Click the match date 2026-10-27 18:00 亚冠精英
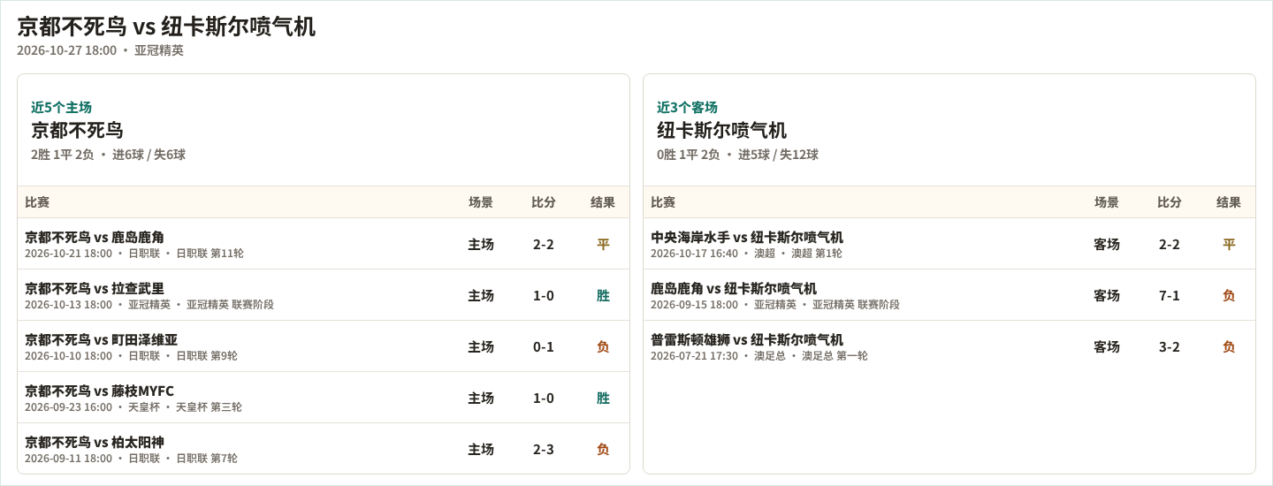This screenshot has height=486, width=1273. point(100,50)
